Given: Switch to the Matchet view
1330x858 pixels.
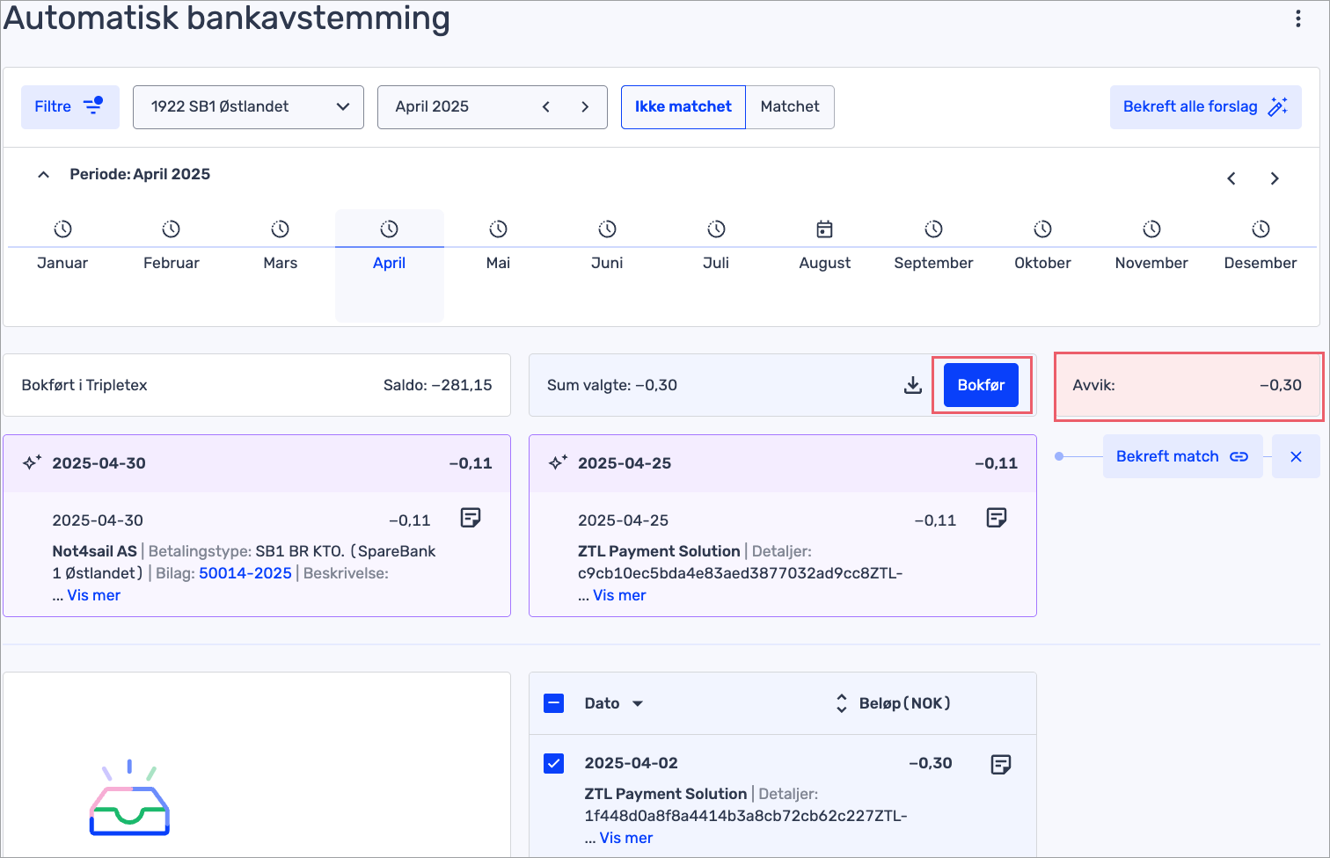Looking at the screenshot, I should pyautogui.click(x=789, y=106).
